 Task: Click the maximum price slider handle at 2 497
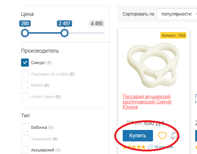coord(64,33)
